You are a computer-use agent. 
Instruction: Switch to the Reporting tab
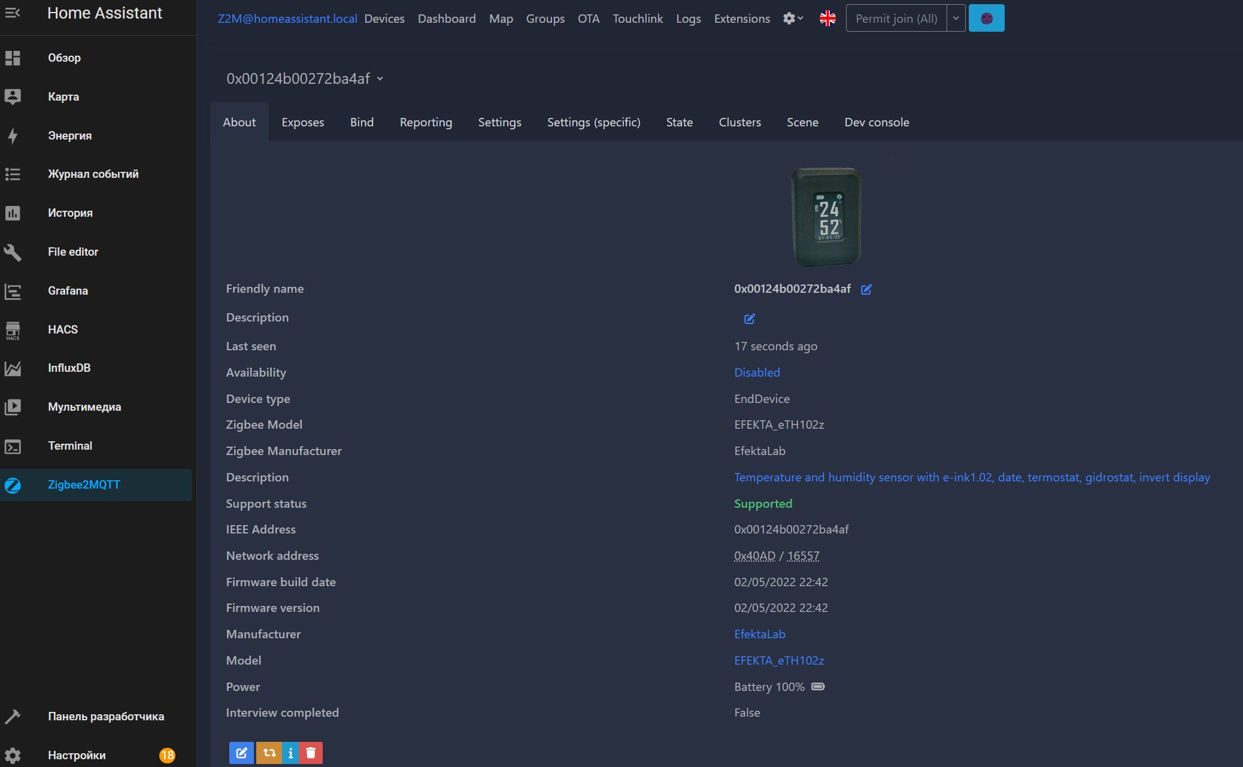click(x=426, y=122)
